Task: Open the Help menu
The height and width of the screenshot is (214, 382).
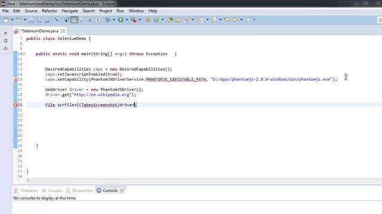Action: (x=153, y=11)
